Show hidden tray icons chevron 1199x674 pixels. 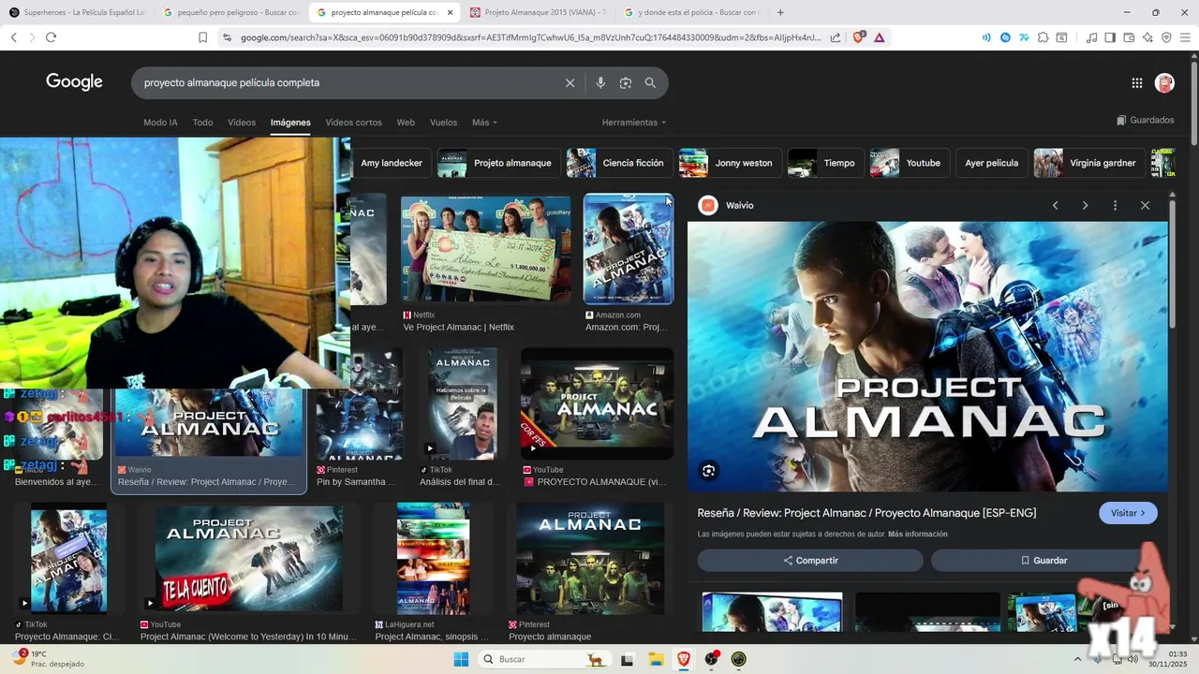click(1077, 659)
